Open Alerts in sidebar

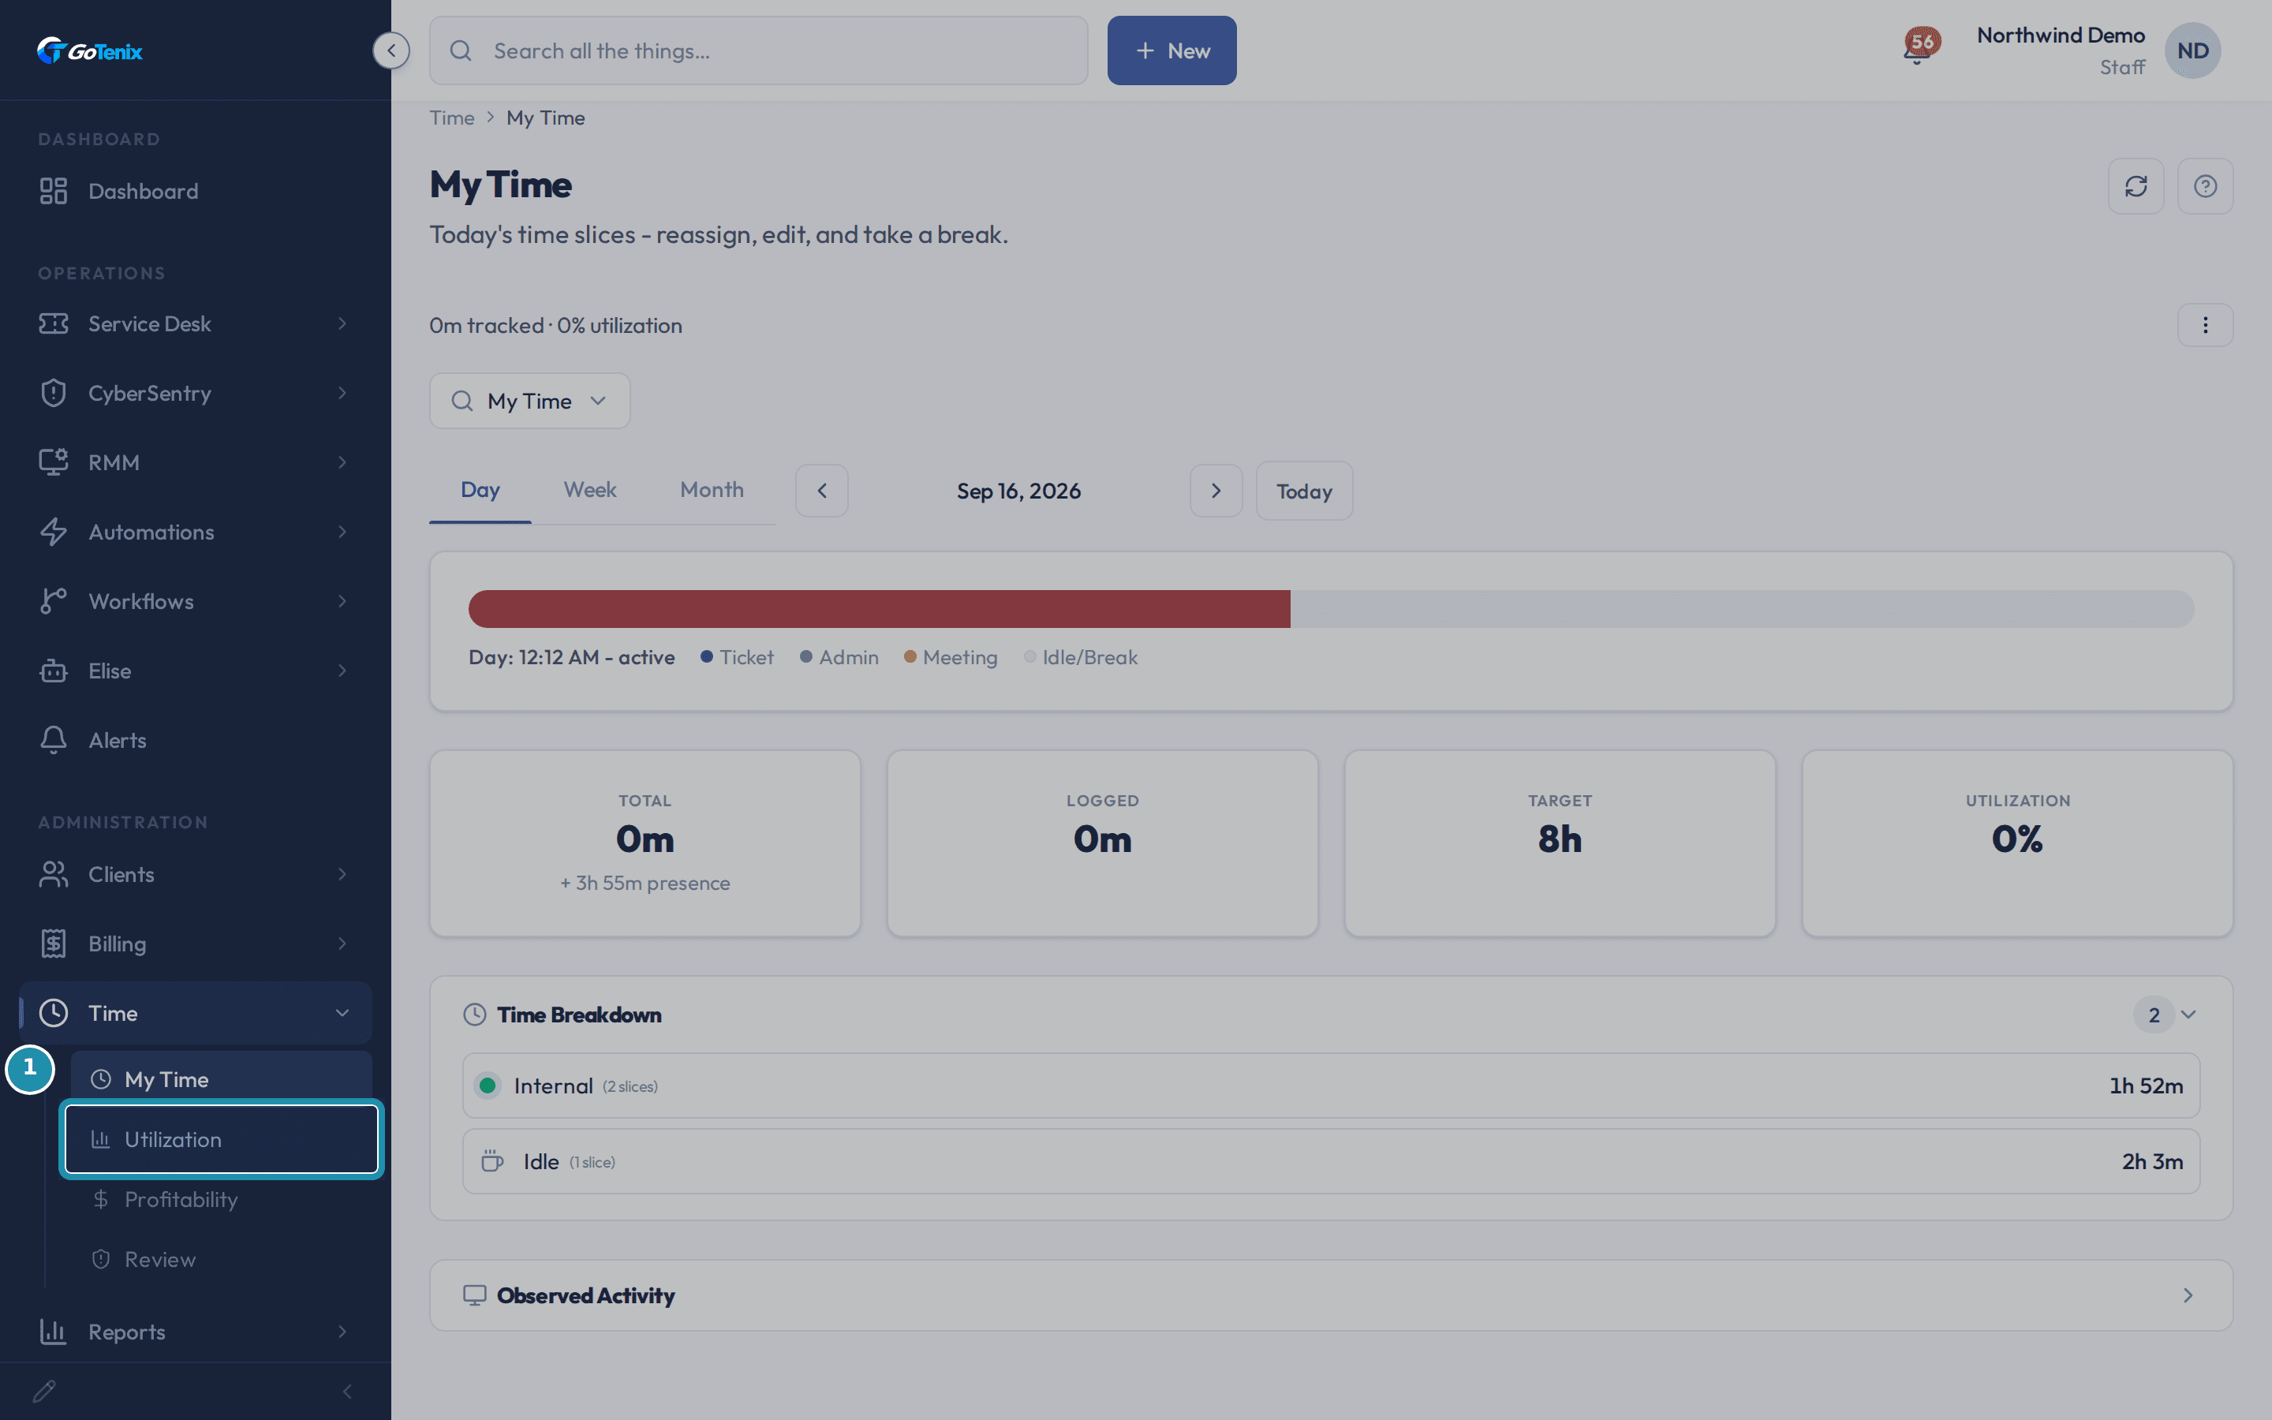[x=196, y=740]
